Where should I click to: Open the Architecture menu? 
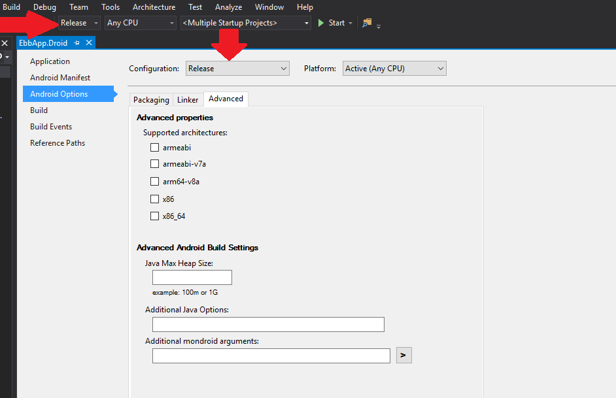tap(154, 7)
